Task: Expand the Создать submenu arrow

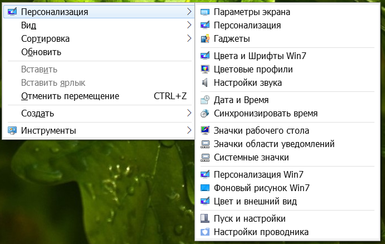Action: click(x=189, y=114)
